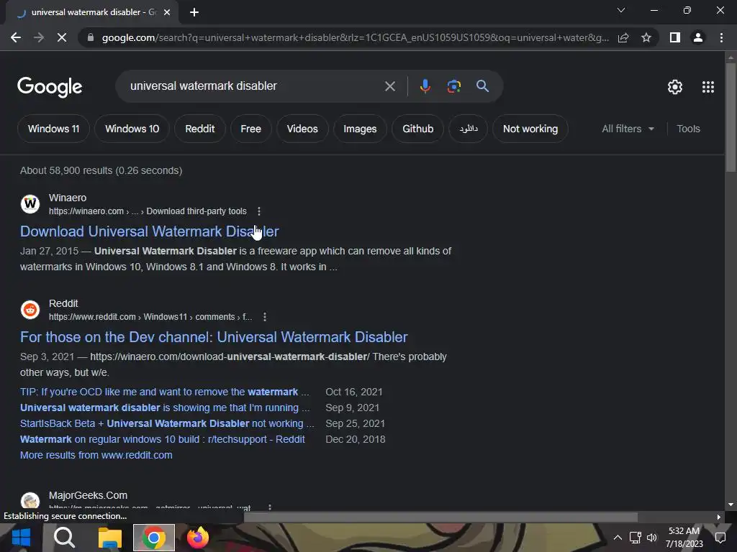The height and width of the screenshot is (552, 737).
Task: Search by image with Google Lens
Action: 453,86
